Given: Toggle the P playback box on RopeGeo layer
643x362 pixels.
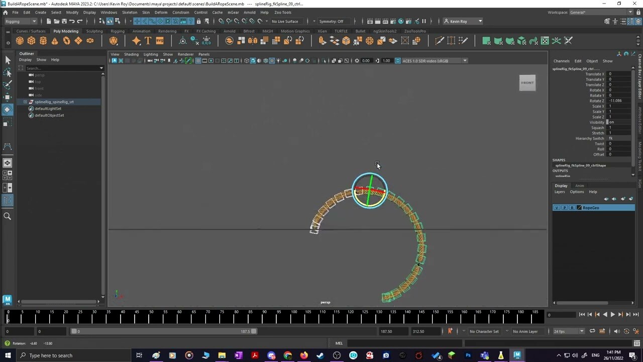Looking at the screenshot, I should pos(564,208).
